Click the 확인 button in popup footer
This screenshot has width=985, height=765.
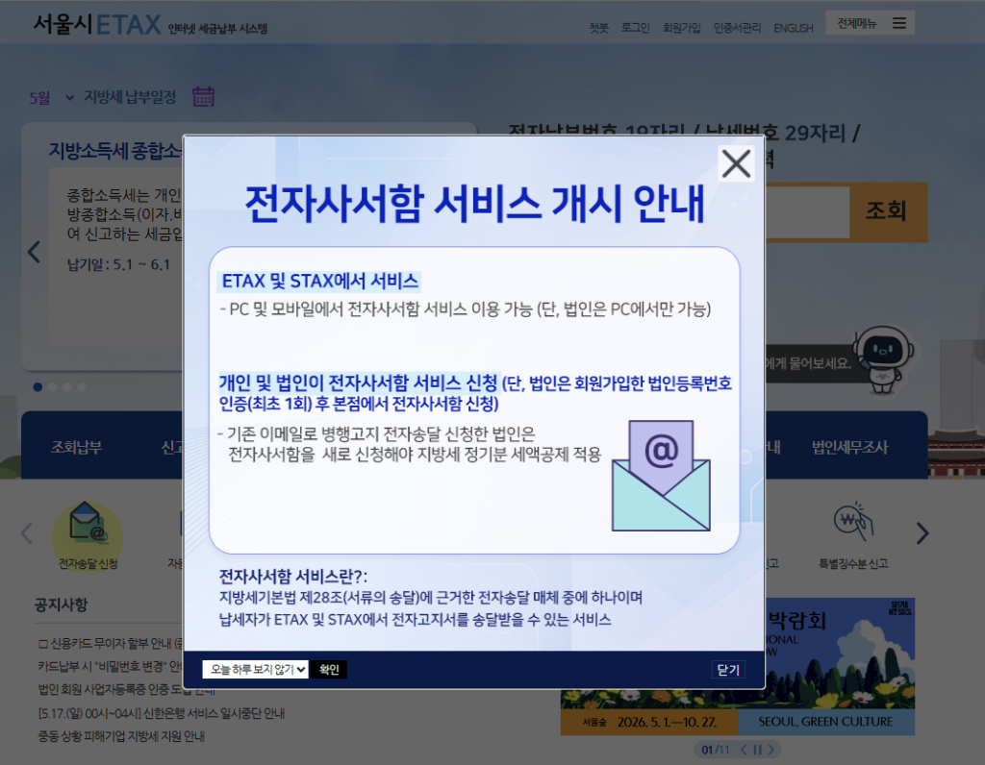coord(329,670)
